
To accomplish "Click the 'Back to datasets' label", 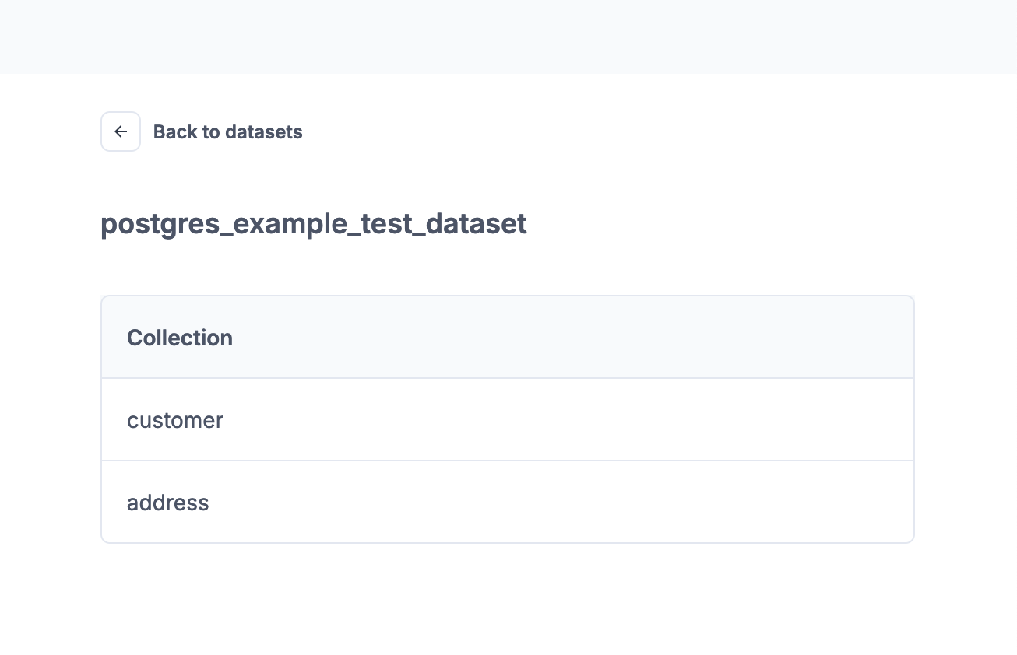I will (227, 132).
